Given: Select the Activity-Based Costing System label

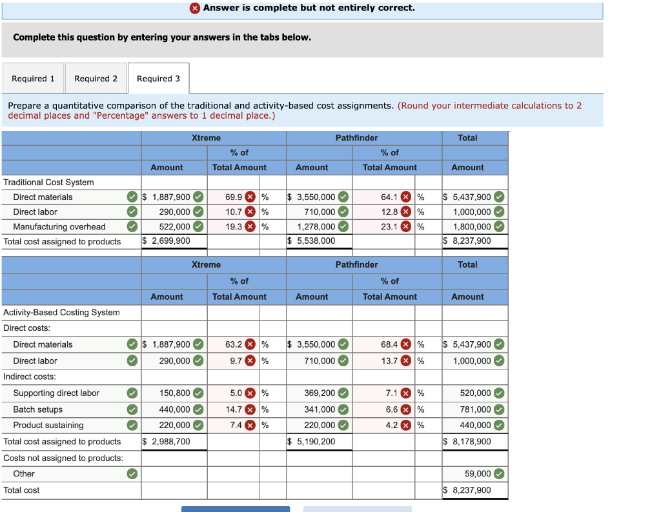Looking at the screenshot, I should click(x=61, y=312).
